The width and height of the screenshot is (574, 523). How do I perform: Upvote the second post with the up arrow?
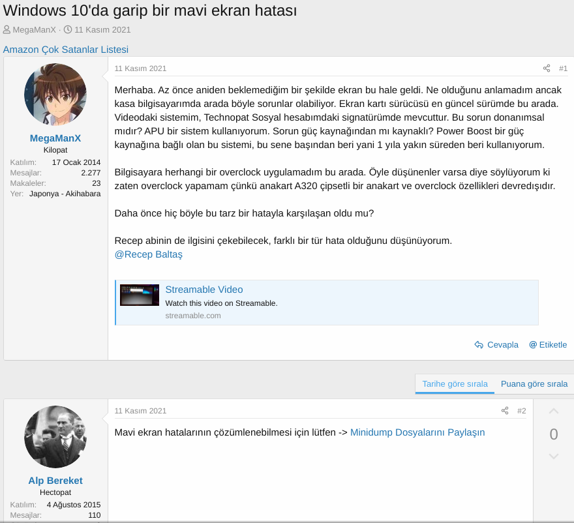pyautogui.click(x=553, y=411)
